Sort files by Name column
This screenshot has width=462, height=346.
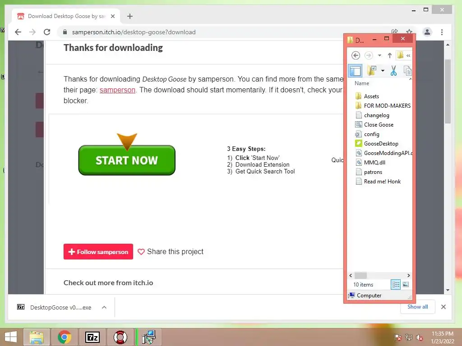coord(362,83)
